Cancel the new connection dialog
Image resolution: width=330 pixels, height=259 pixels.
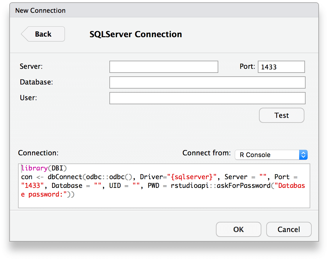[x=289, y=229]
